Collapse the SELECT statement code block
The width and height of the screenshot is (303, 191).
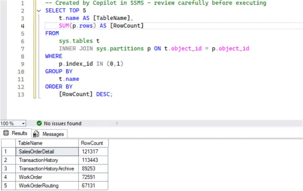pos(39,11)
